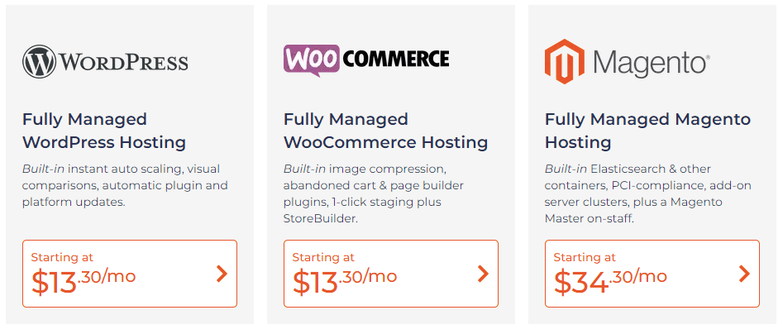Open the WordPress $13.30/mo pricing button
783x334 pixels.
[x=130, y=274]
